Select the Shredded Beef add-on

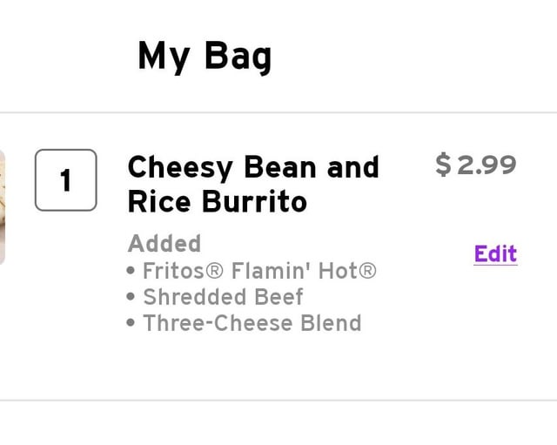click(223, 297)
